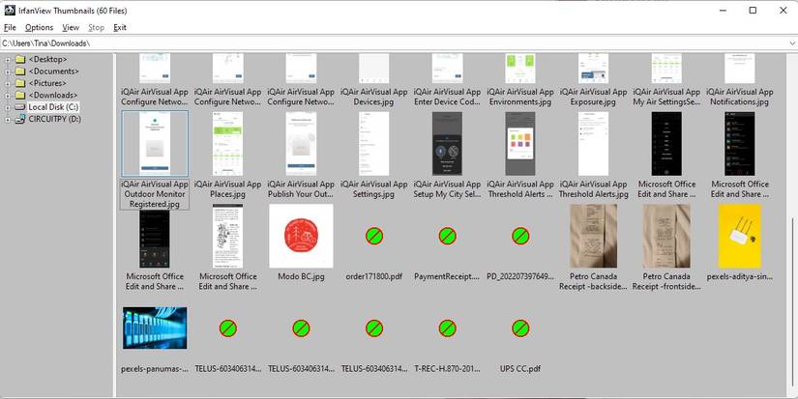Open the View menu
798x399 pixels.
point(71,27)
